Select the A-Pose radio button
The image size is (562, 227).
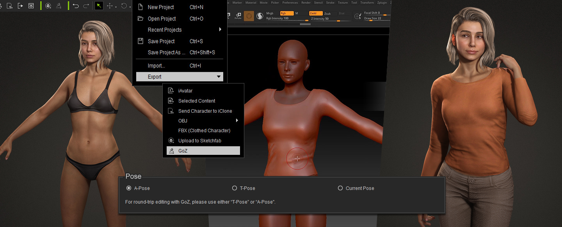(x=129, y=188)
